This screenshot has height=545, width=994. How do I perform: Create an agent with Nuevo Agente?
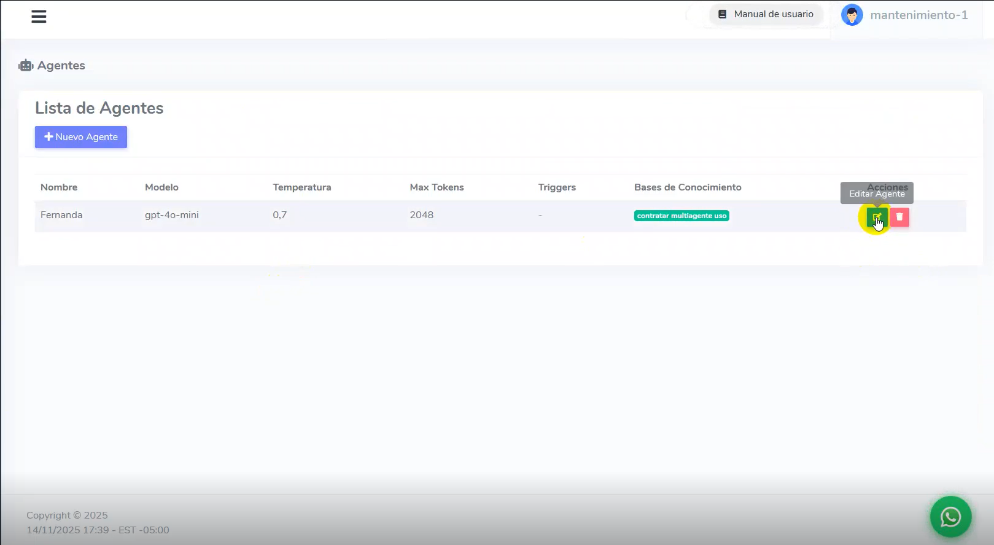point(81,137)
